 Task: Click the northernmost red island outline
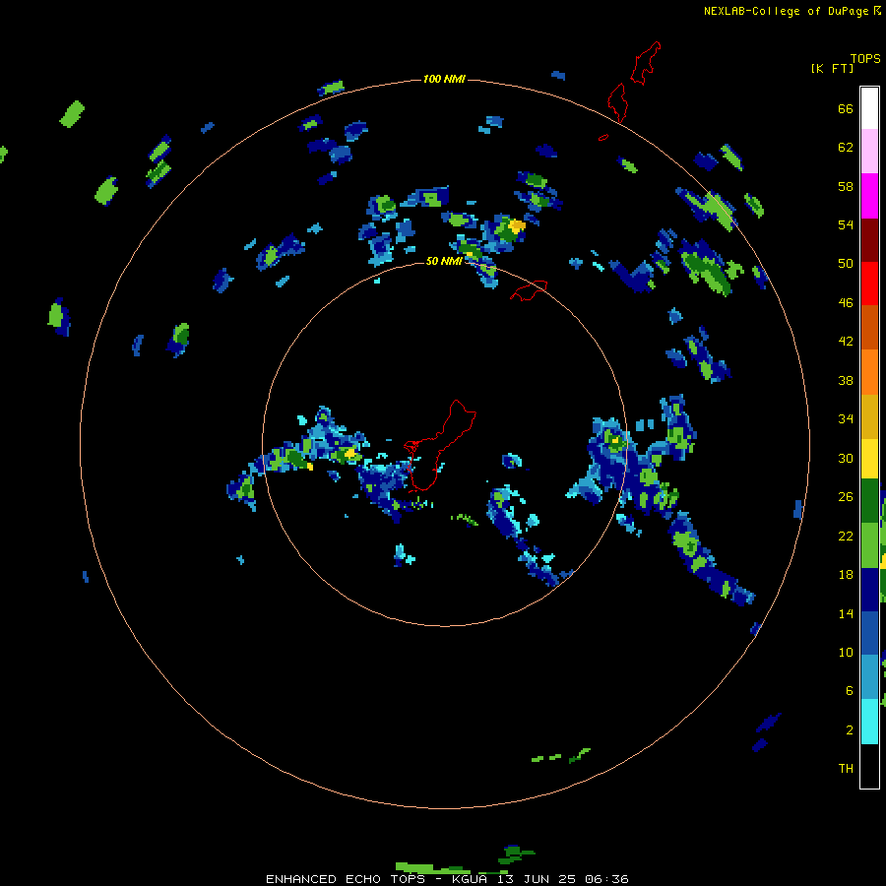(645, 63)
